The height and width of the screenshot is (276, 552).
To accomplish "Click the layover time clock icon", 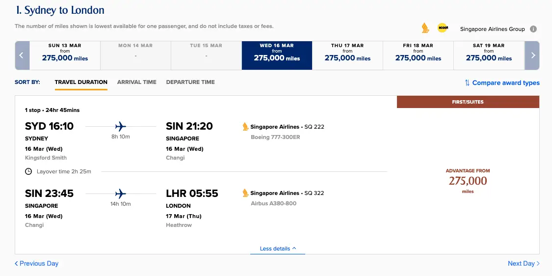I will [x=28, y=171].
